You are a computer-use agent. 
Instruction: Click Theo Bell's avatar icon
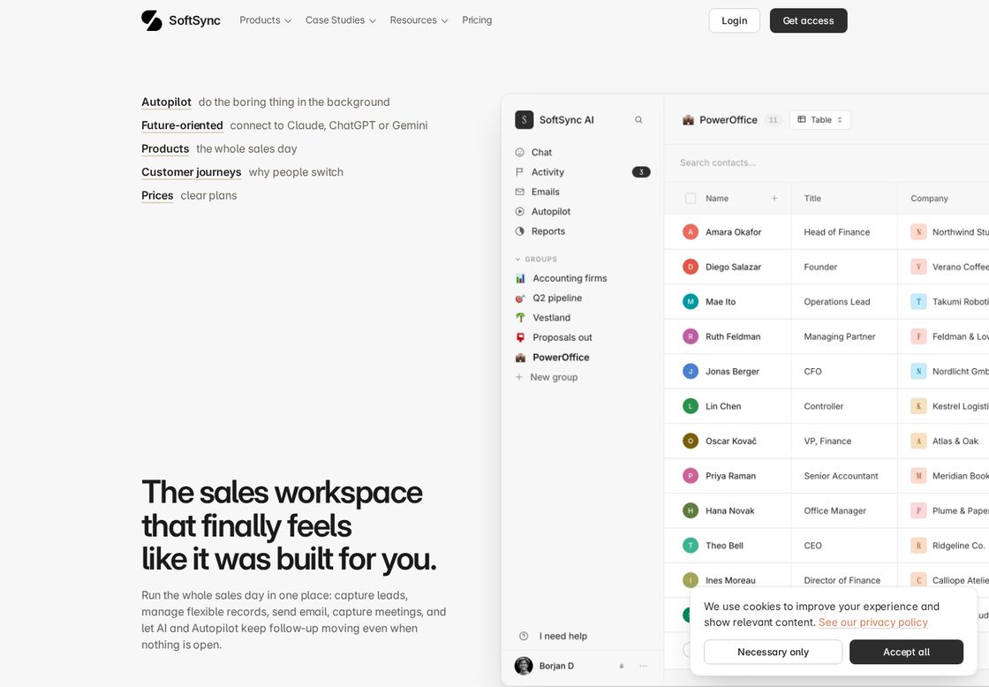(691, 545)
